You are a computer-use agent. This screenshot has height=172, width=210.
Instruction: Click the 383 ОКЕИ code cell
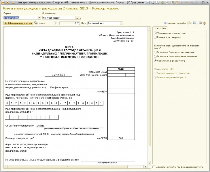click(121, 138)
